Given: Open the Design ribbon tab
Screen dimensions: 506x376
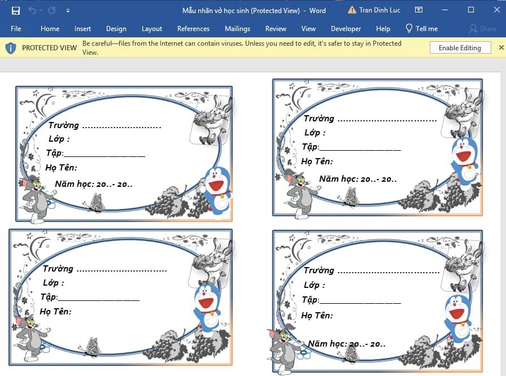Looking at the screenshot, I should coord(116,29).
